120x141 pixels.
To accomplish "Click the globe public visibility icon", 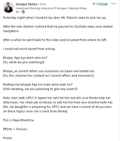I will click(23, 12).
